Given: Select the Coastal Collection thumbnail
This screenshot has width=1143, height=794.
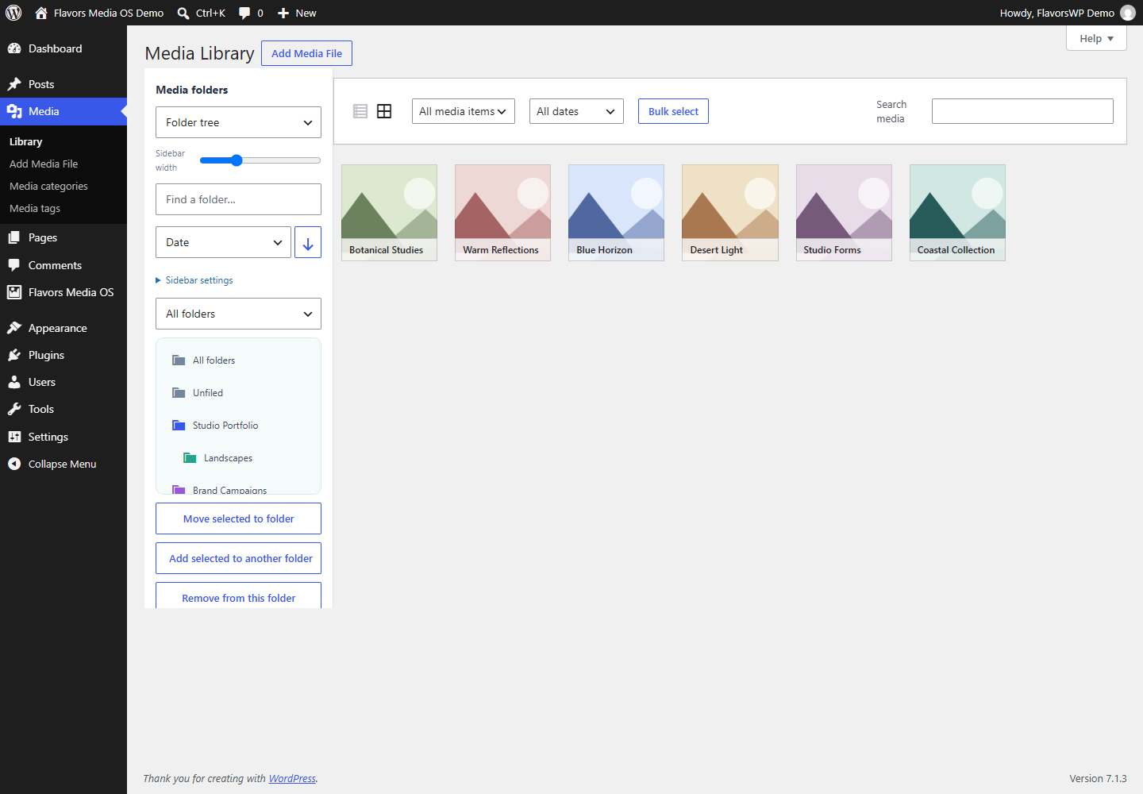Looking at the screenshot, I should tap(957, 213).
